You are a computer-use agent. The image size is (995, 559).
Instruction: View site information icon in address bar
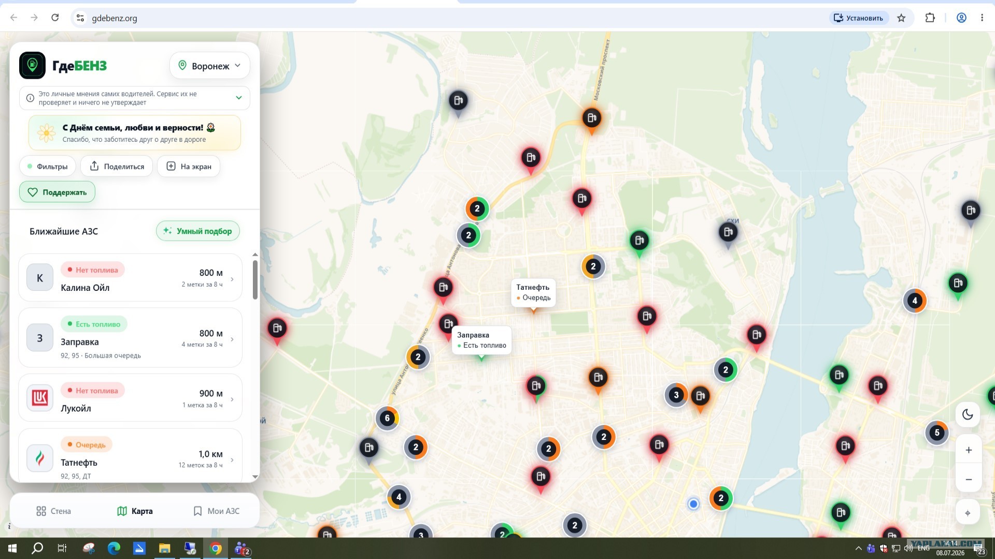click(x=80, y=18)
